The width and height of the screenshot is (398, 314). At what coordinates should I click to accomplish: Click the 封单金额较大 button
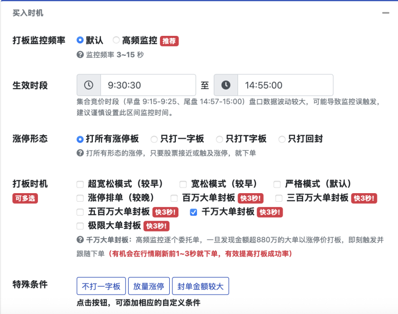(x=201, y=286)
